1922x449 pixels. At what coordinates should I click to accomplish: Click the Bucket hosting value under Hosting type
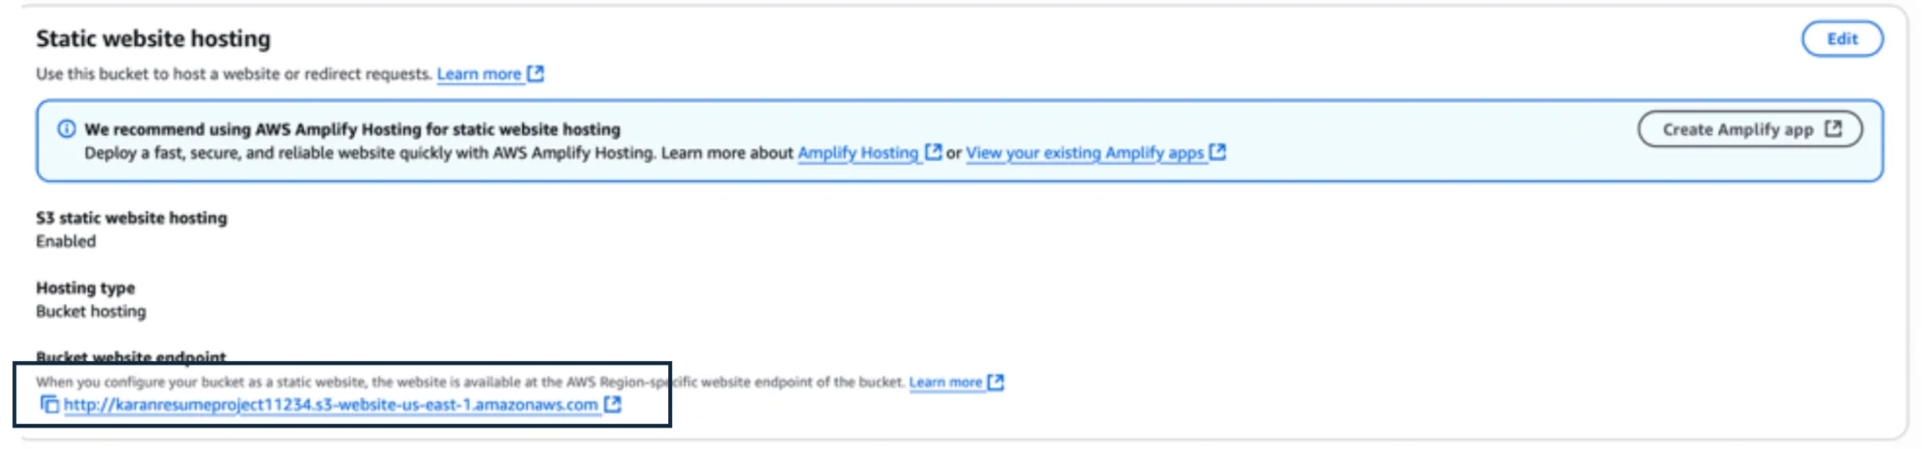(91, 311)
